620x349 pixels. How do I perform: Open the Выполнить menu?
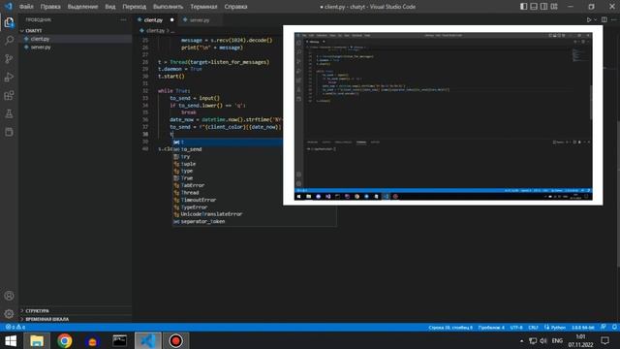[x=168, y=7]
